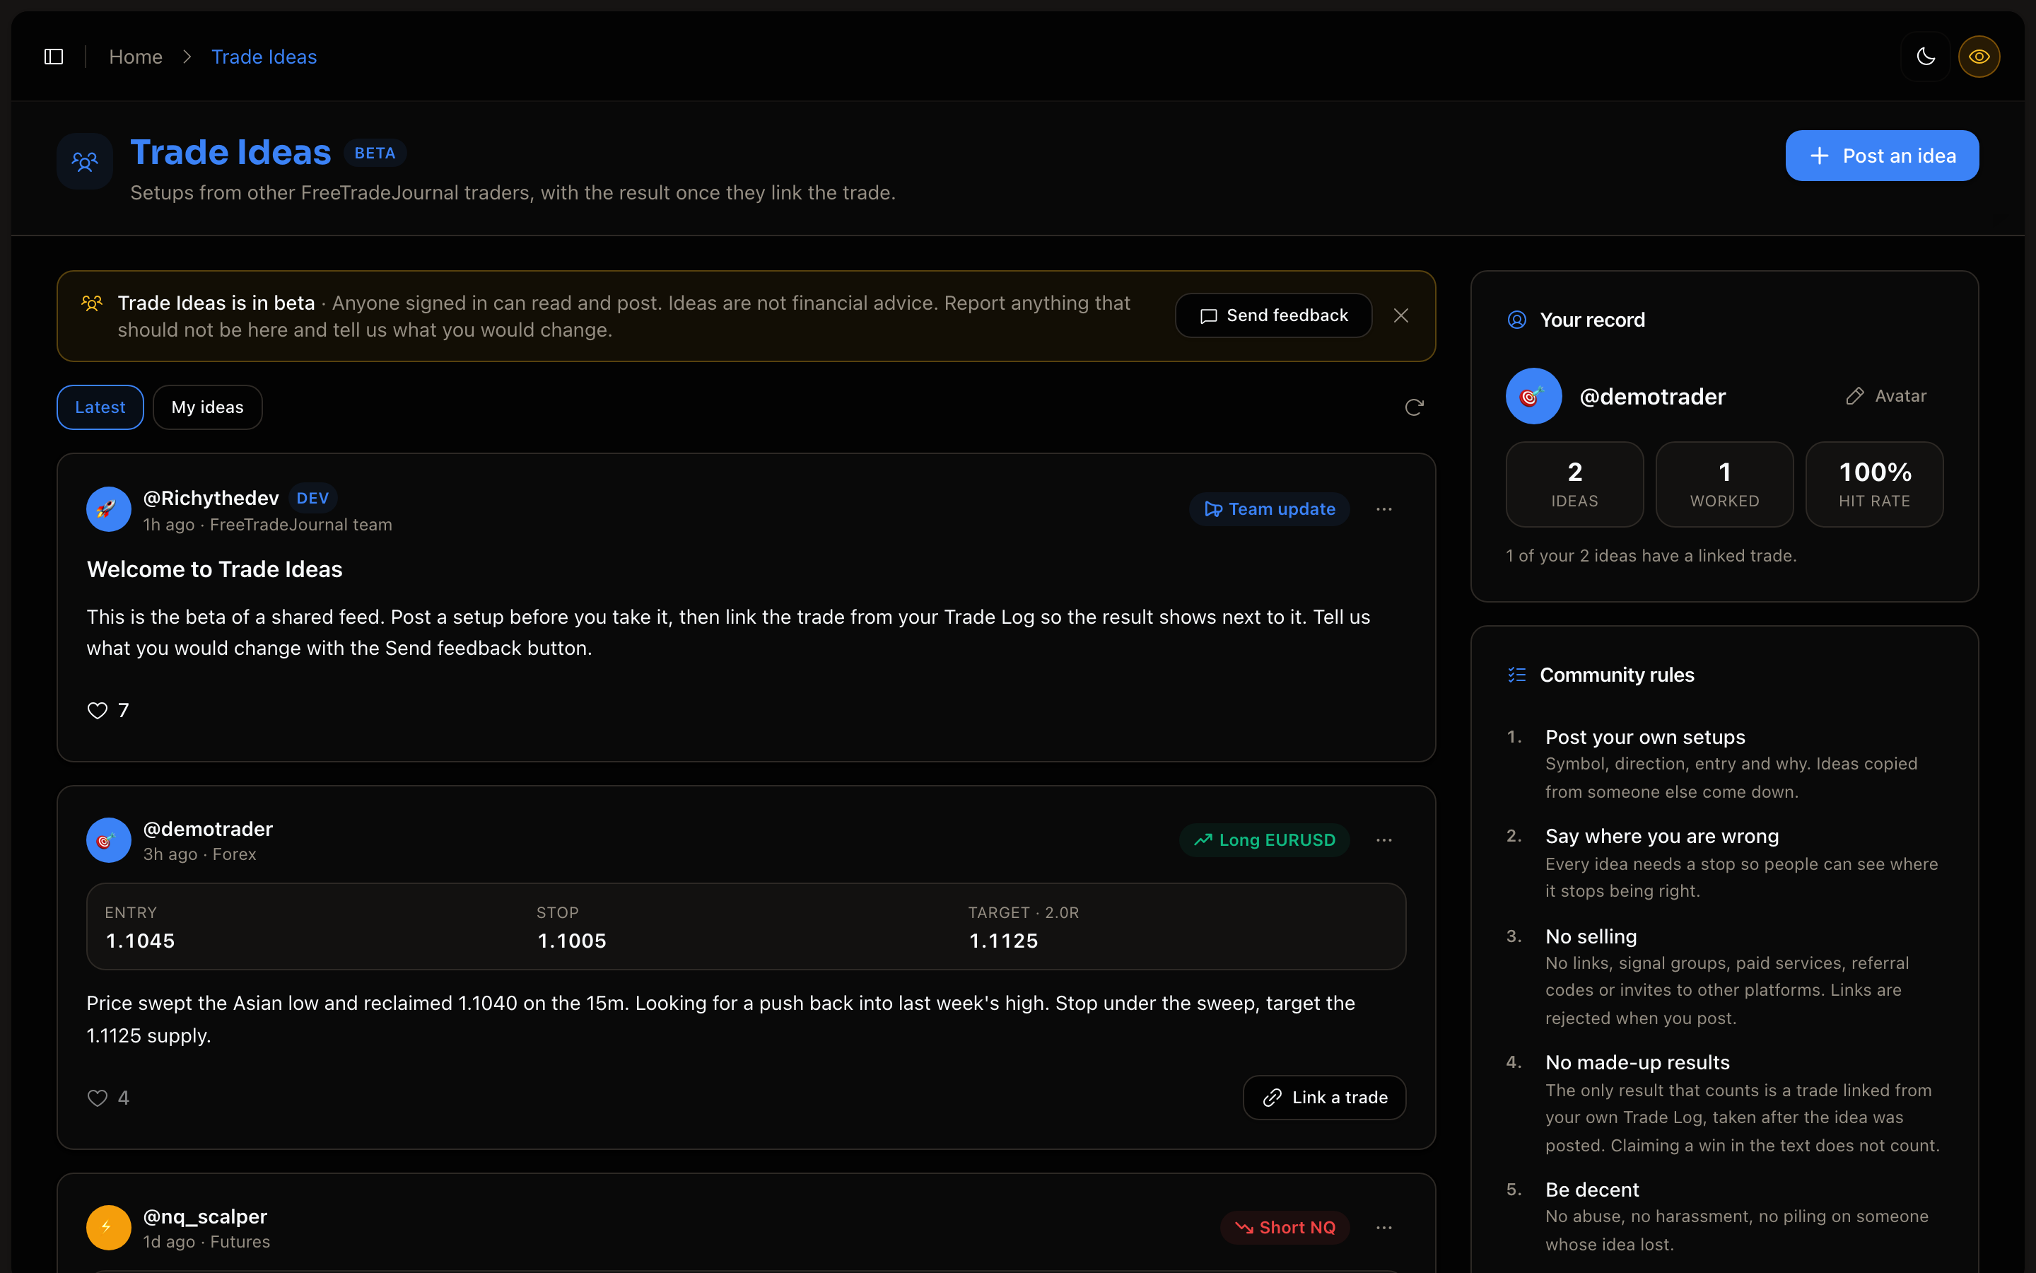Click the 100% HIT RATE stat card

[x=1875, y=485]
